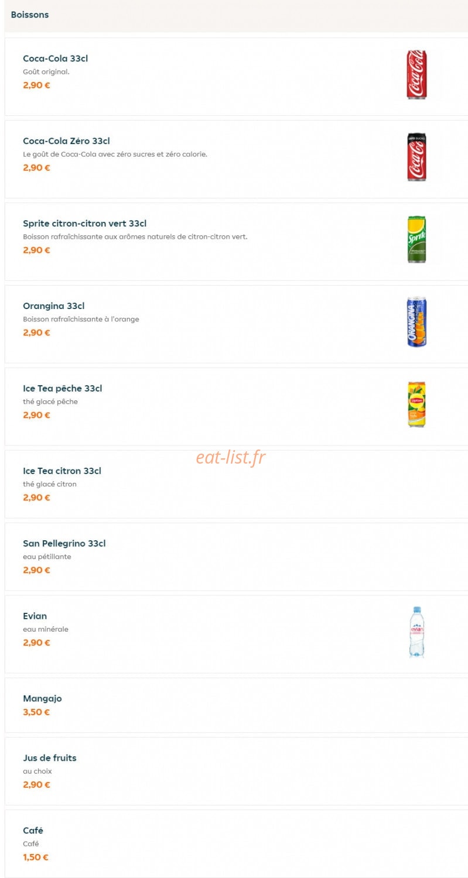Choose the Orangina 33cl entry
The height and width of the screenshot is (878, 468).
tap(53, 306)
